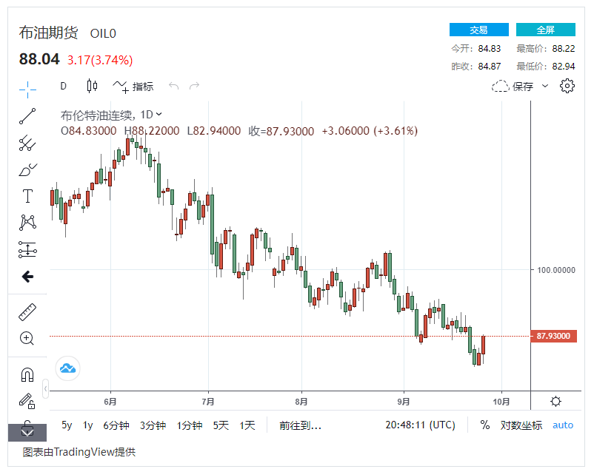Pick the brush drawing tool
The image size is (594, 469).
pos(27,169)
